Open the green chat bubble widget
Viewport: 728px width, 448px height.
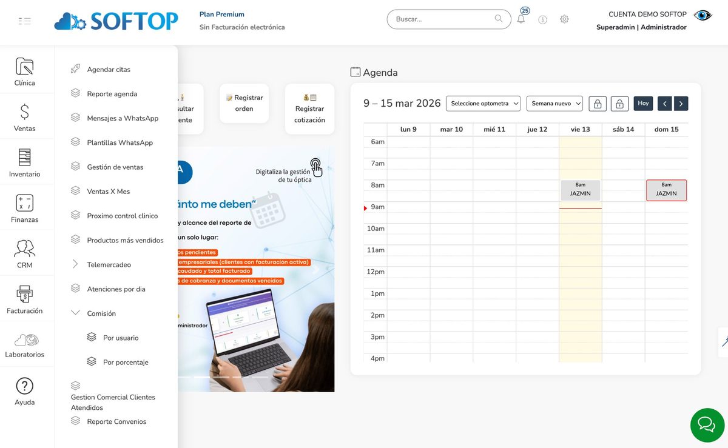coord(707,425)
